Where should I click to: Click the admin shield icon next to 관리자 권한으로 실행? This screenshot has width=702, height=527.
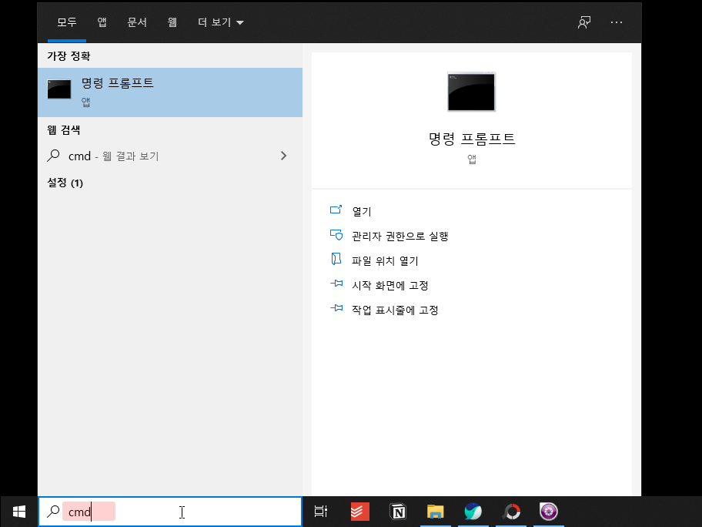pos(336,235)
